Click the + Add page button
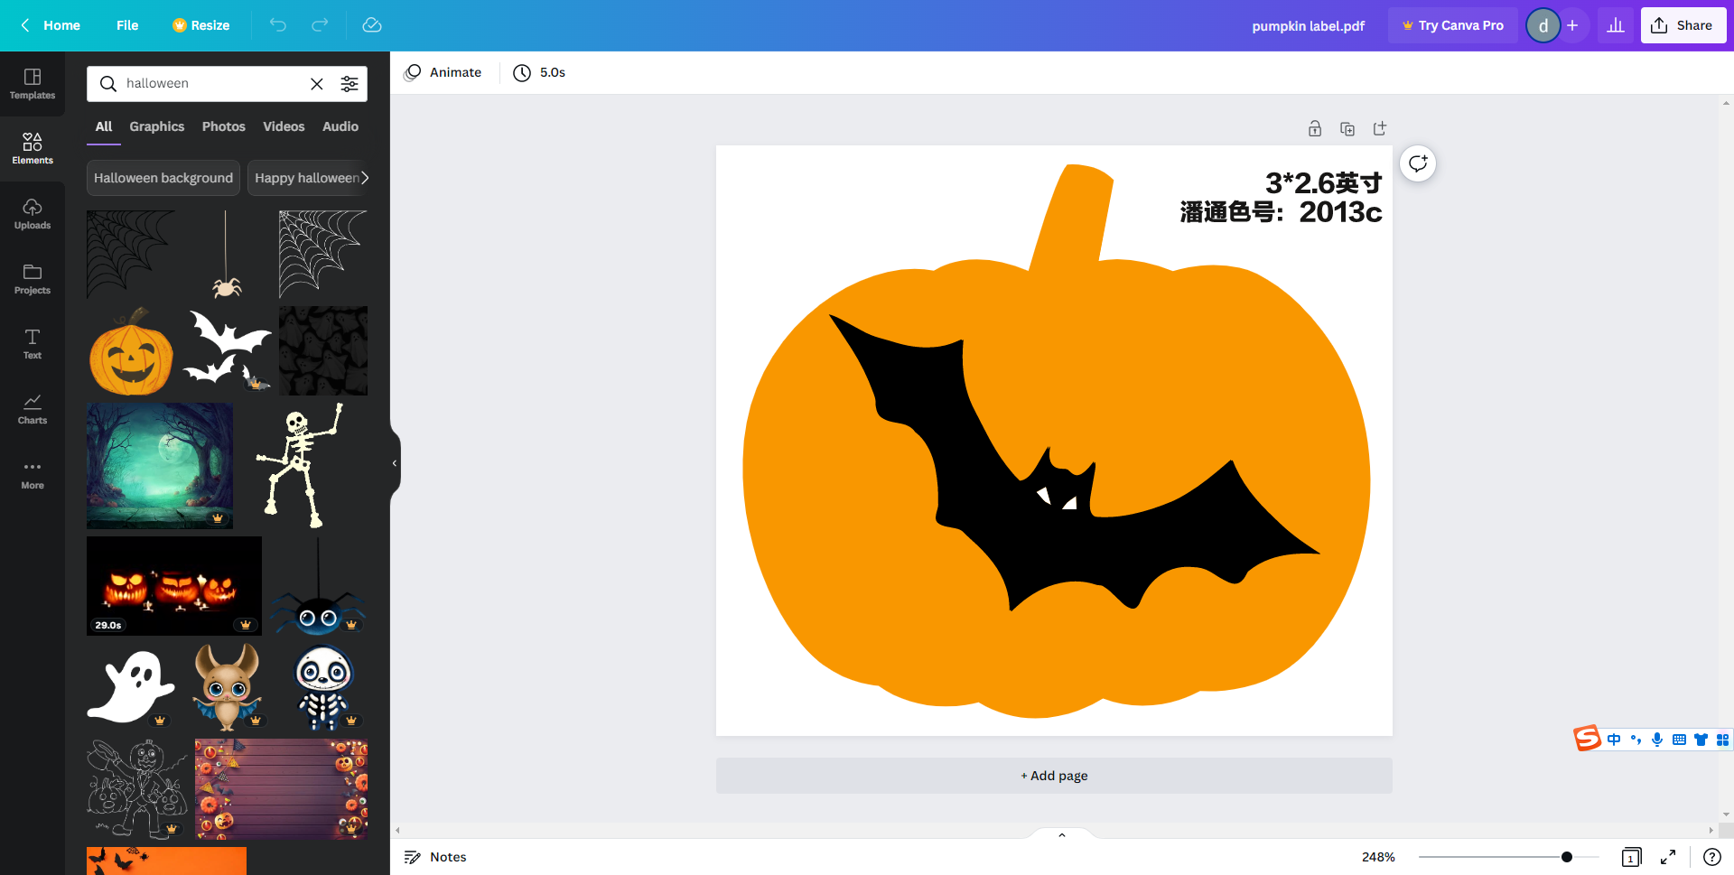This screenshot has height=875, width=1734. click(1054, 776)
